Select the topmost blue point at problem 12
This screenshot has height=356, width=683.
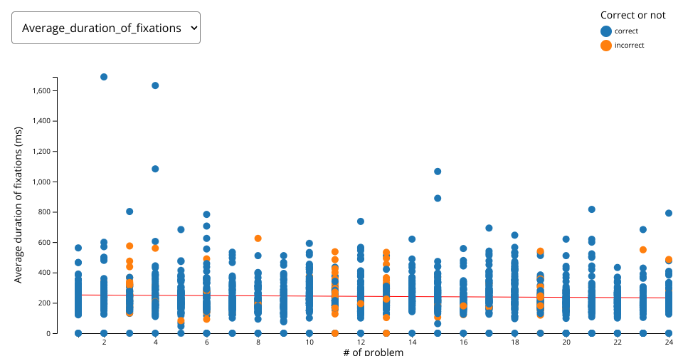361,221
